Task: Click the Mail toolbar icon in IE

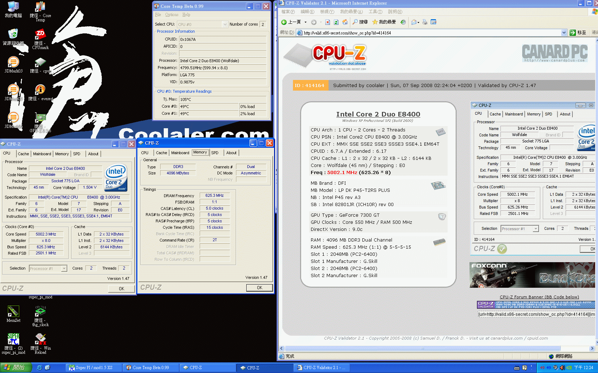Action: point(414,22)
